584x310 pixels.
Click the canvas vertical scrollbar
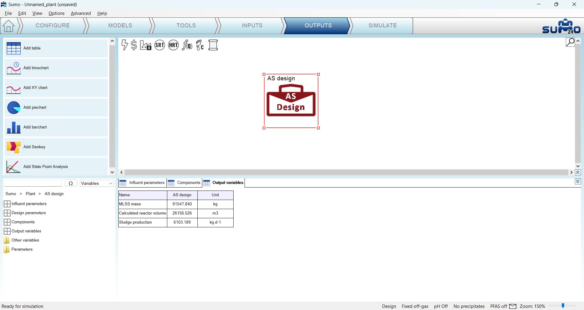coord(578,103)
